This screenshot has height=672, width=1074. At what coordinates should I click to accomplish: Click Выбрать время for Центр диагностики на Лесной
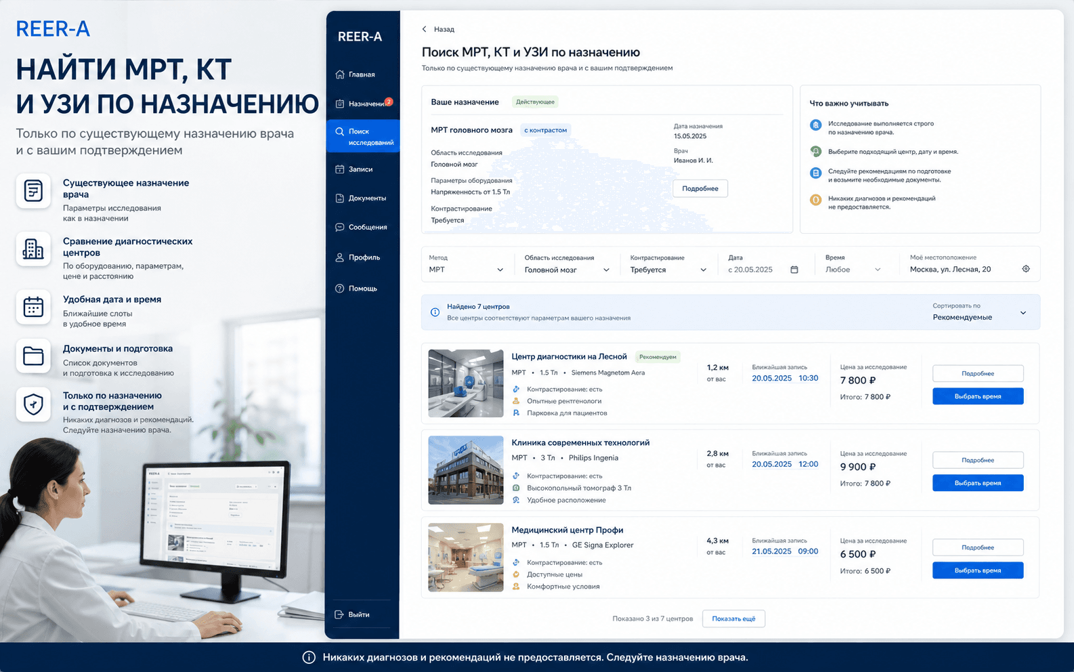pos(978,396)
